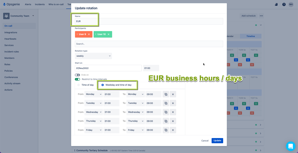The image size is (298, 153).
Task: Click the Start on date field
Action: pos(108,68)
